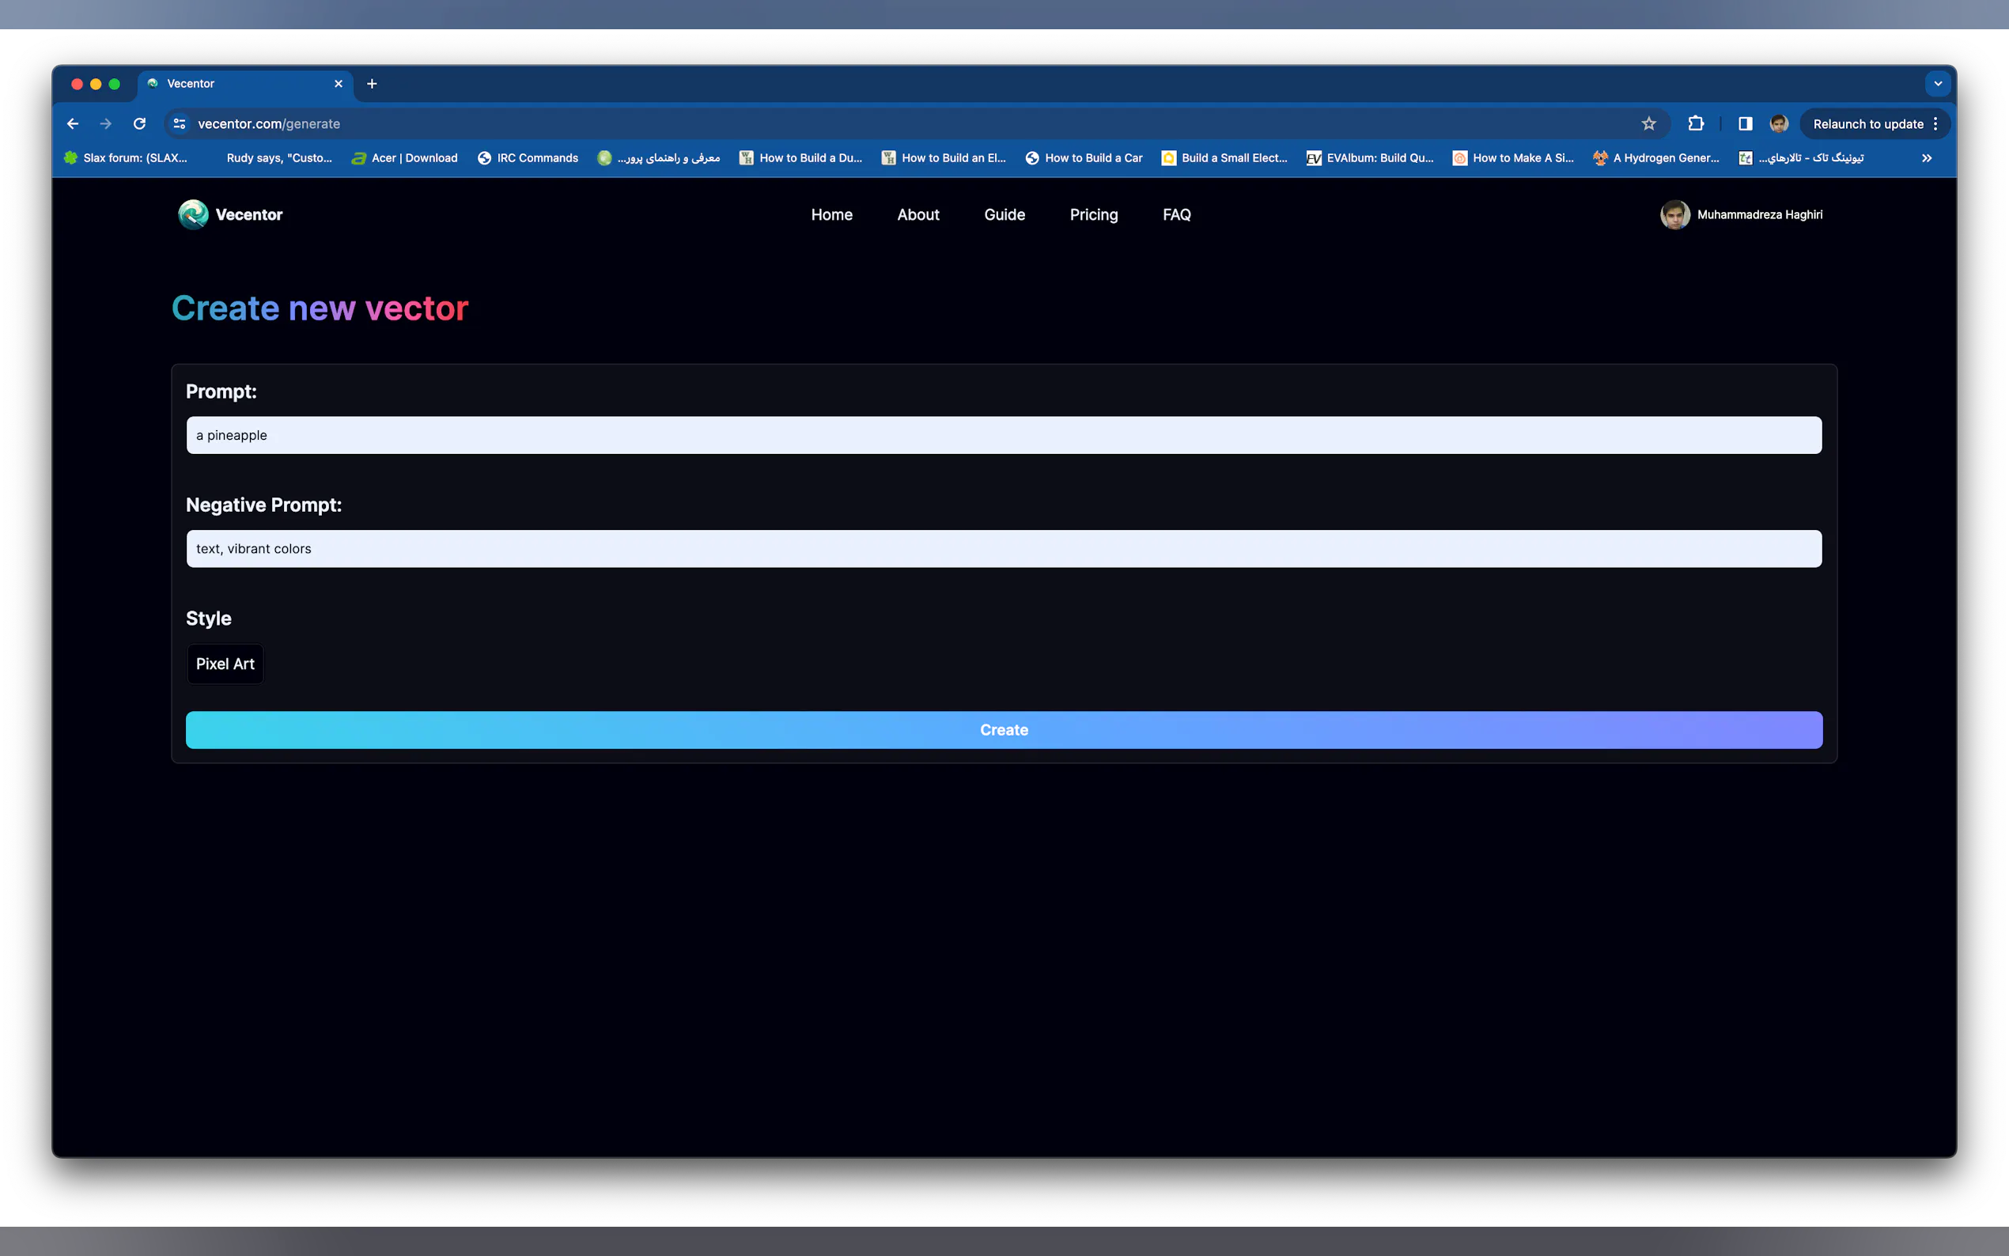
Task: Open the Pixel Art style selector
Action: pos(225,664)
